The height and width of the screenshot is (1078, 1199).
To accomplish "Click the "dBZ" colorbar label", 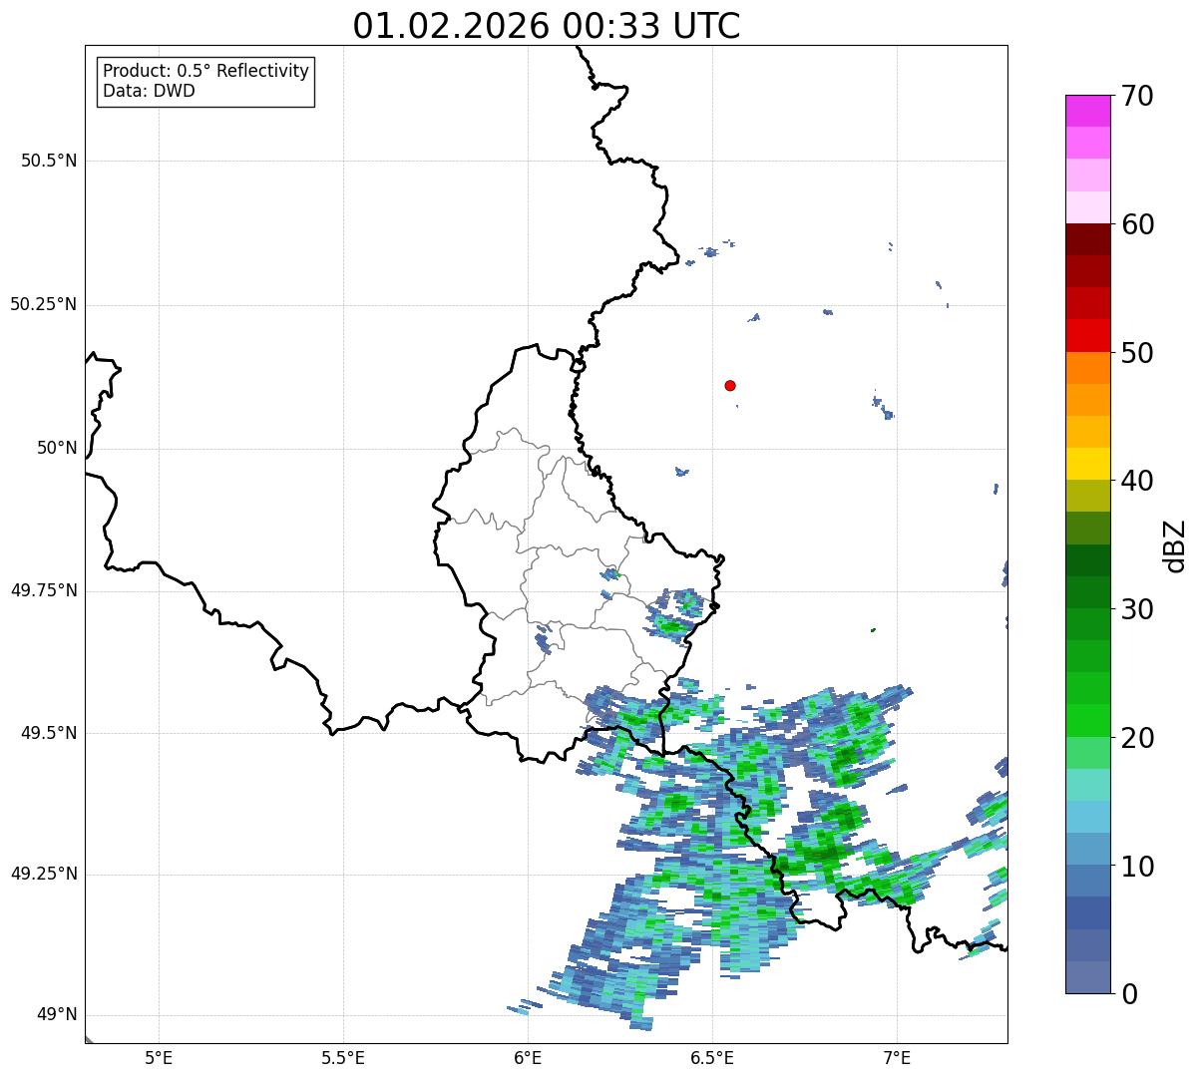I will [x=1175, y=545].
